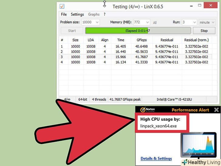This screenshot has width=221, height=166.
Task: Click the 40.5633 GFlops value
Action: (x=141, y=52)
